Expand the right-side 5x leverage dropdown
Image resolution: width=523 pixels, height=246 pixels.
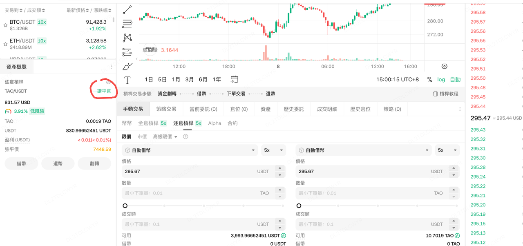click(x=447, y=150)
